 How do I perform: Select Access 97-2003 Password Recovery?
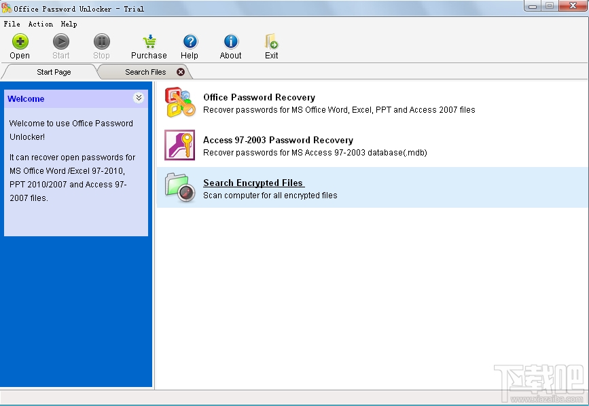click(x=278, y=140)
